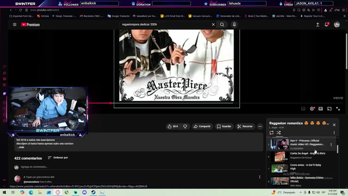Click the YouTube search text field
Viewport: 348px width, 196px height.
(165, 24)
